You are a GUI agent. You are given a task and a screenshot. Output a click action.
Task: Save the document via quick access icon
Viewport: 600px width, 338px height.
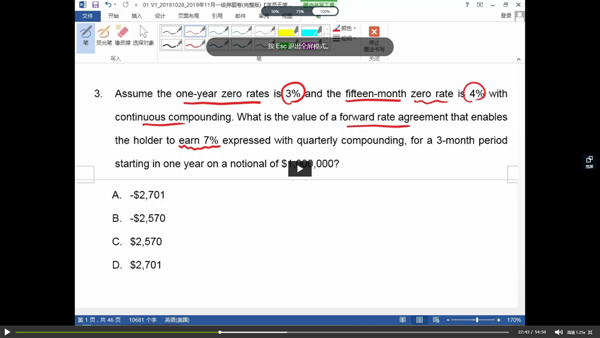95,4
